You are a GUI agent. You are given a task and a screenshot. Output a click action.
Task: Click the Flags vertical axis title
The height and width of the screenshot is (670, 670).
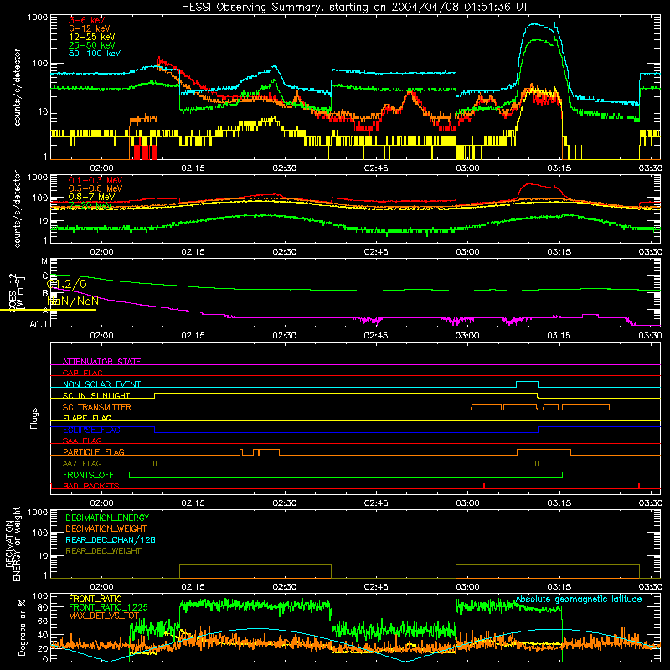[x=34, y=419]
